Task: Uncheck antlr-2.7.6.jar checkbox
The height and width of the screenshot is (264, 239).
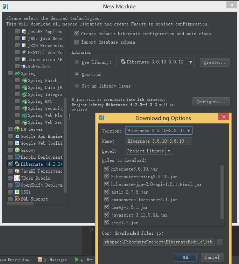Action: pos(107,191)
